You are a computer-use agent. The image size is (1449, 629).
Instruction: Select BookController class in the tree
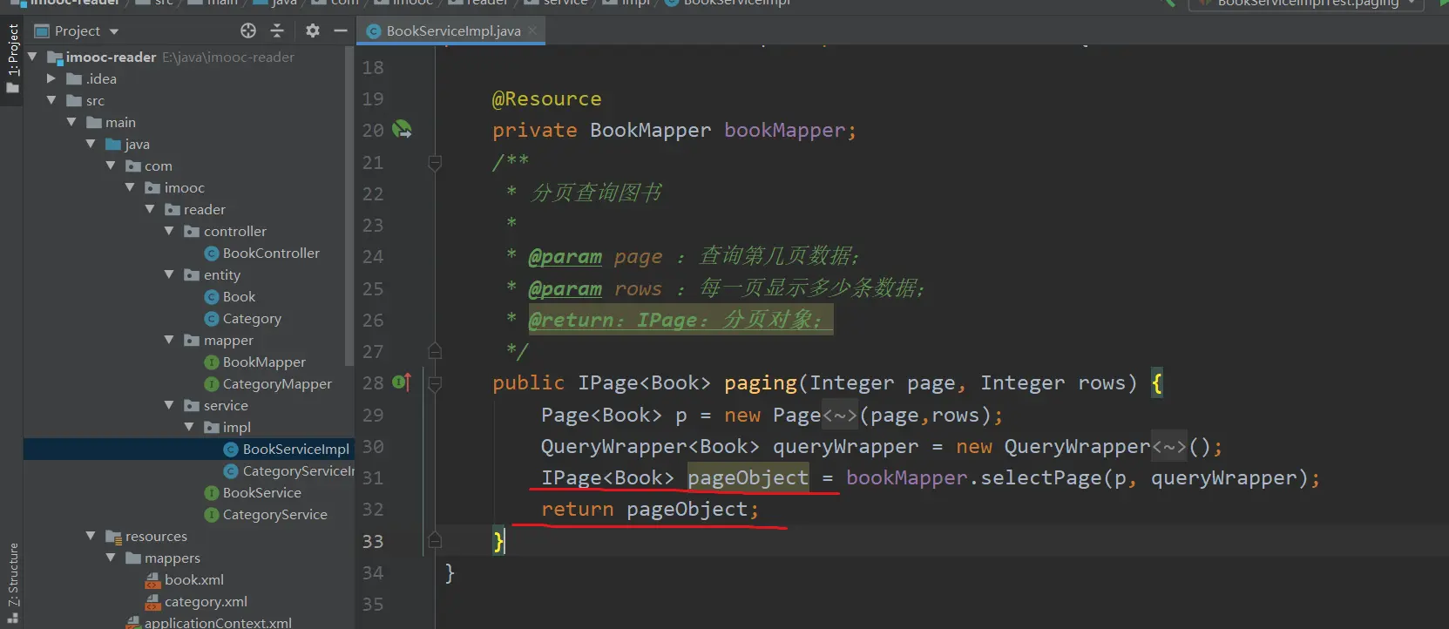click(x=271, y=253)
